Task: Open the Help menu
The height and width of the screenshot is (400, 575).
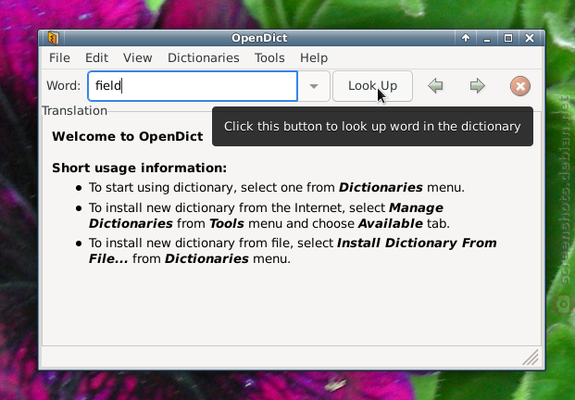Action: pos(314,58)
